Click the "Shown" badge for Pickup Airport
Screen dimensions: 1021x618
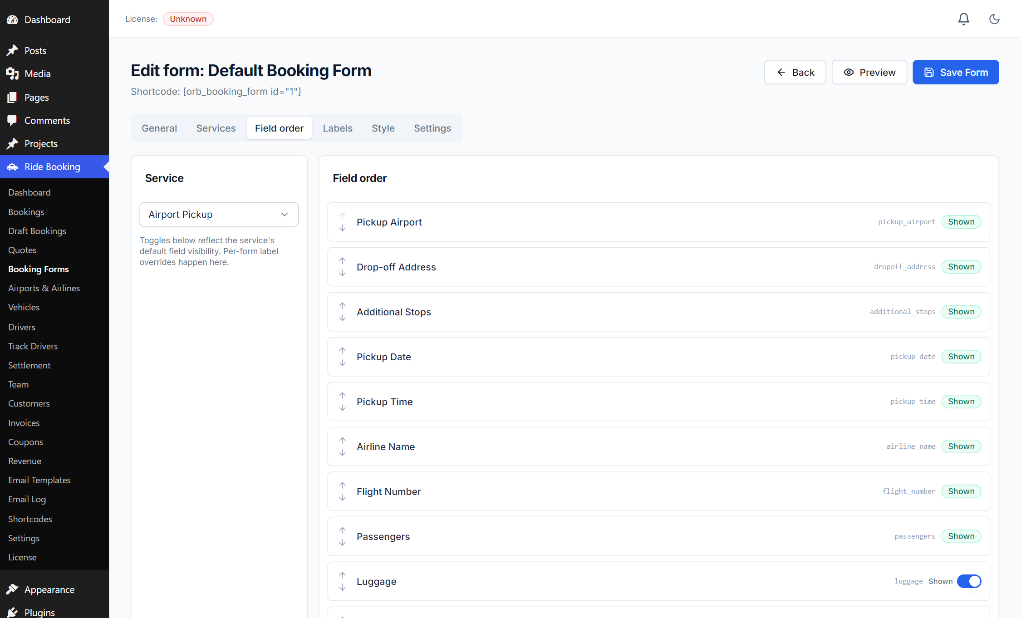click(961, 222)
